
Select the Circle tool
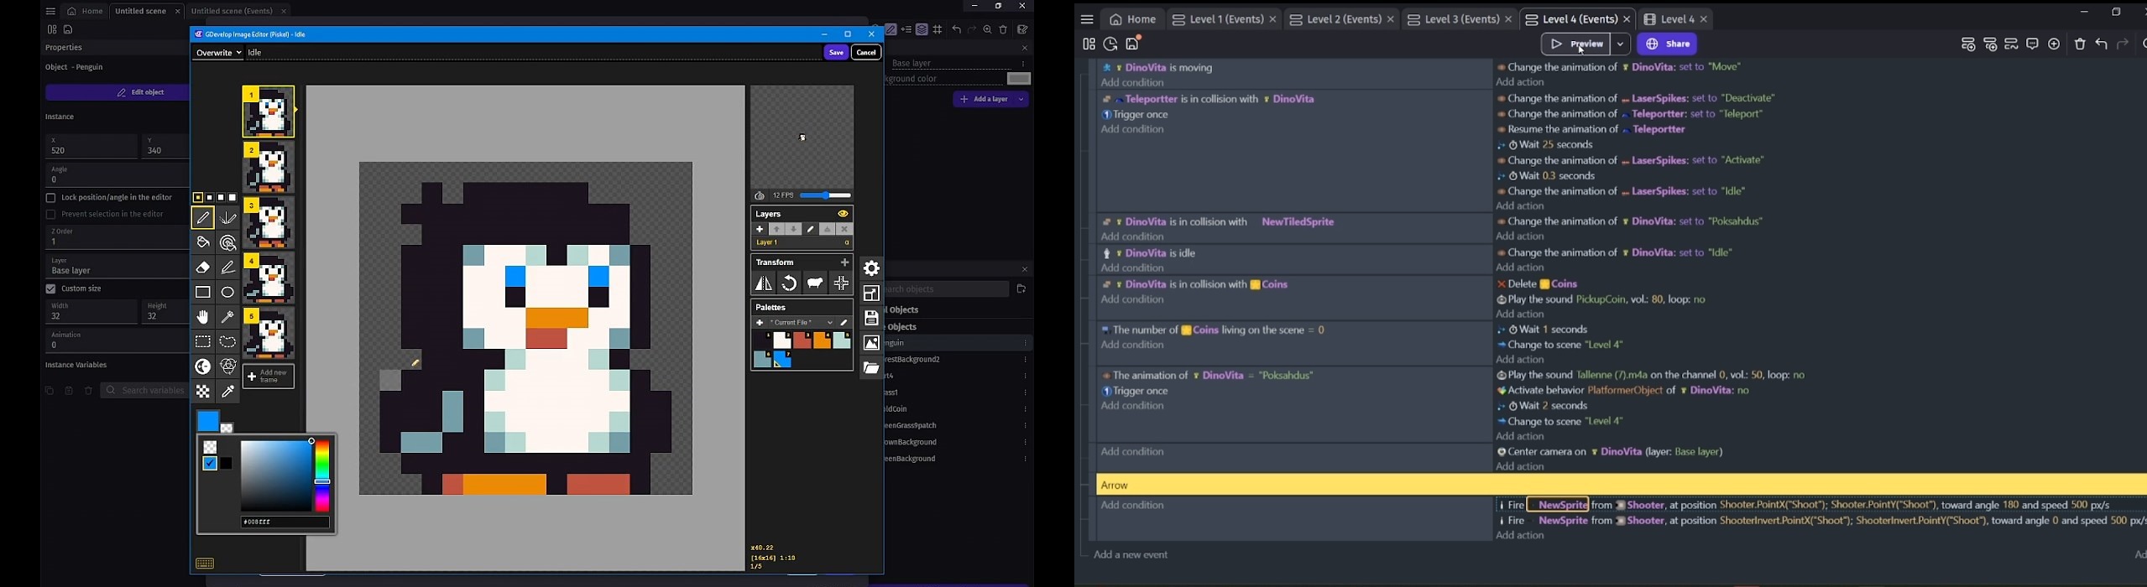(228, 293)
